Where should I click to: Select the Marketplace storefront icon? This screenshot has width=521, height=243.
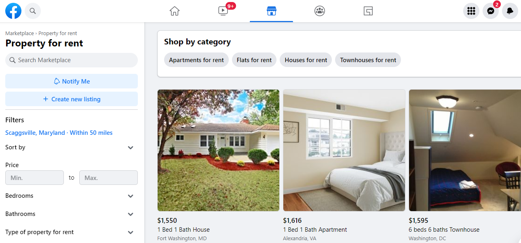pyautogui.click(x=272, y=11)
